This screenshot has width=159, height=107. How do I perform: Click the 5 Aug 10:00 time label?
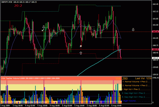80,105
